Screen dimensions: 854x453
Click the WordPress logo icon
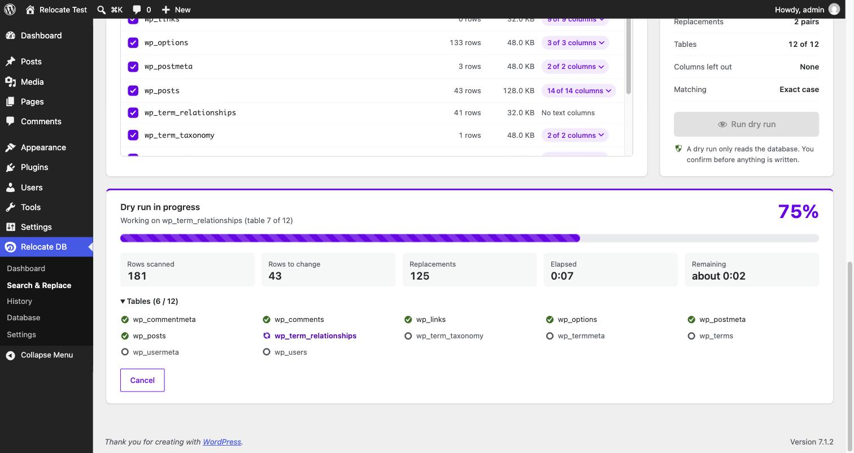pos(10,10)
